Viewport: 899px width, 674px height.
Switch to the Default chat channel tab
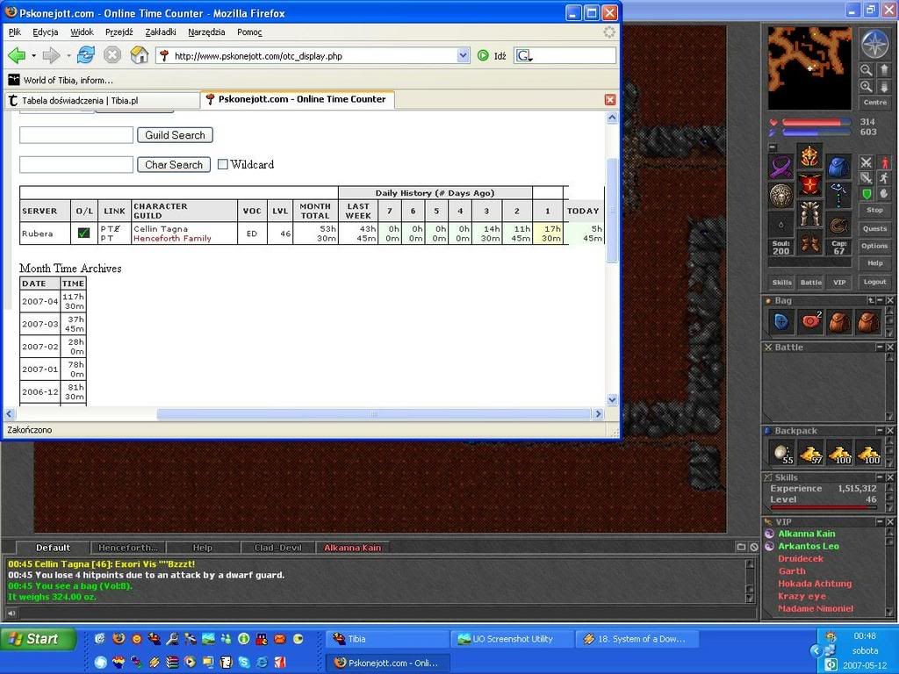53,548
